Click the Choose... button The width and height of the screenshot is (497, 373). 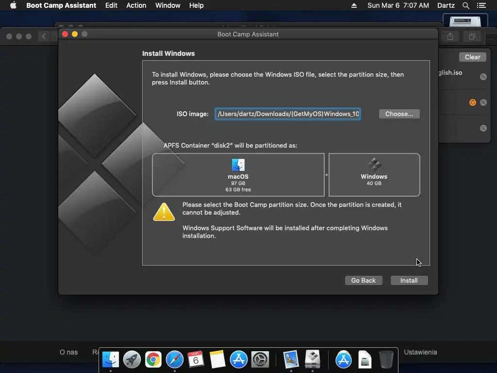[399, 114]
